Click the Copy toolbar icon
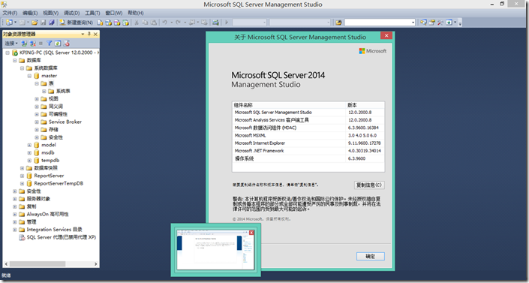Screen dimensions: 529x283 pos(145,23)
